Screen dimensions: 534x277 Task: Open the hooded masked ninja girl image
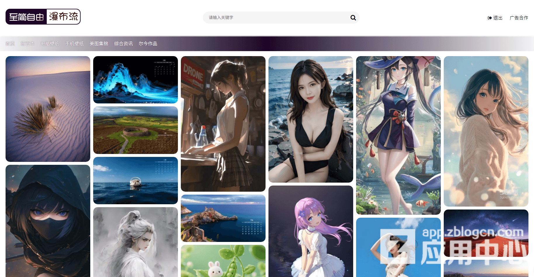(x=48, y=221)
